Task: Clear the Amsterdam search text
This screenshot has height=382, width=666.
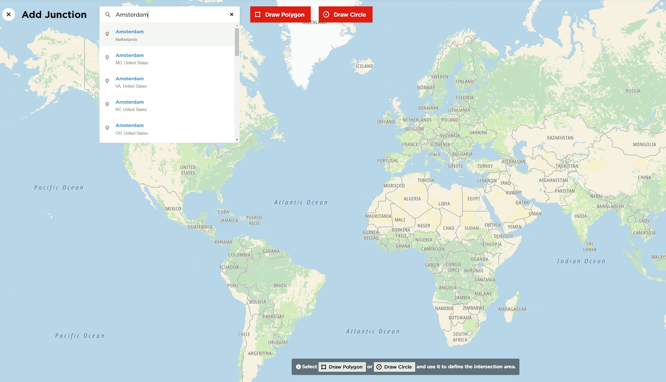Action: (232, 14)
